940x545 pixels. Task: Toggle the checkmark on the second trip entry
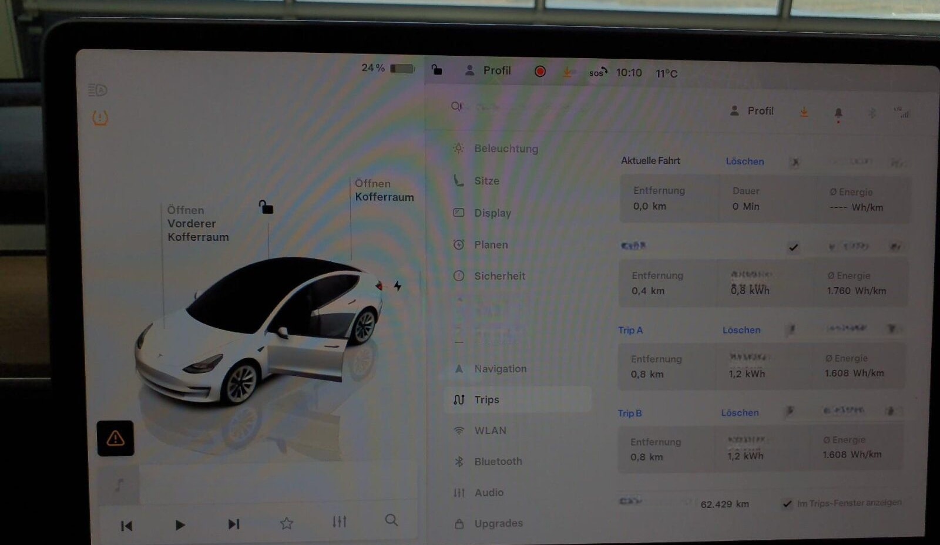pos(792,247)
